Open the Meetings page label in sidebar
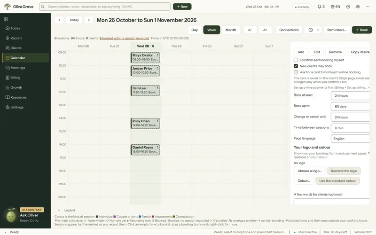Image resolution: width=376 pixels, height=235 pixels. [18, 68]
